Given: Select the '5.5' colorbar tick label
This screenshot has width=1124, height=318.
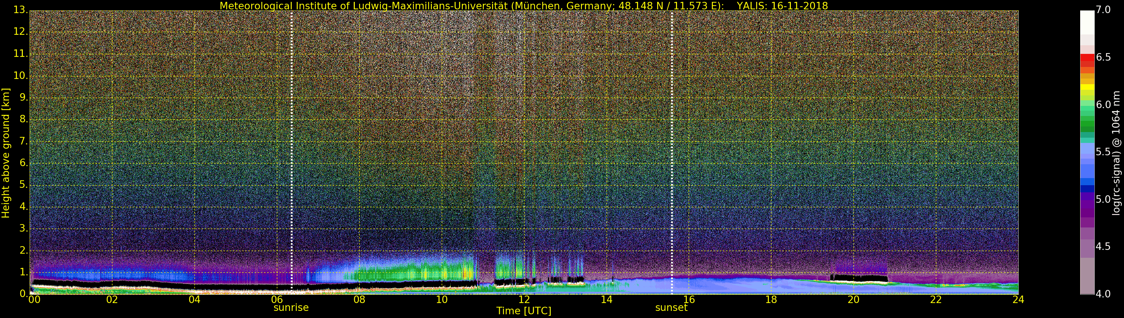Looking at the screenshot, I should 1103,152.
